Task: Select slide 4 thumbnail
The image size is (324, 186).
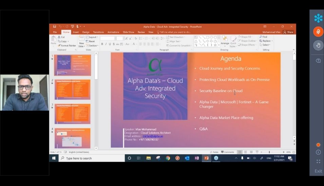Action: pos(72,138)
